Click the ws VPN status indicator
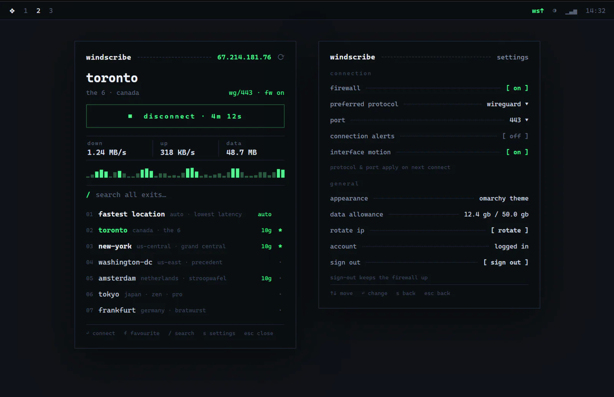Screen dimensions: 614x397 coord(538,11)
